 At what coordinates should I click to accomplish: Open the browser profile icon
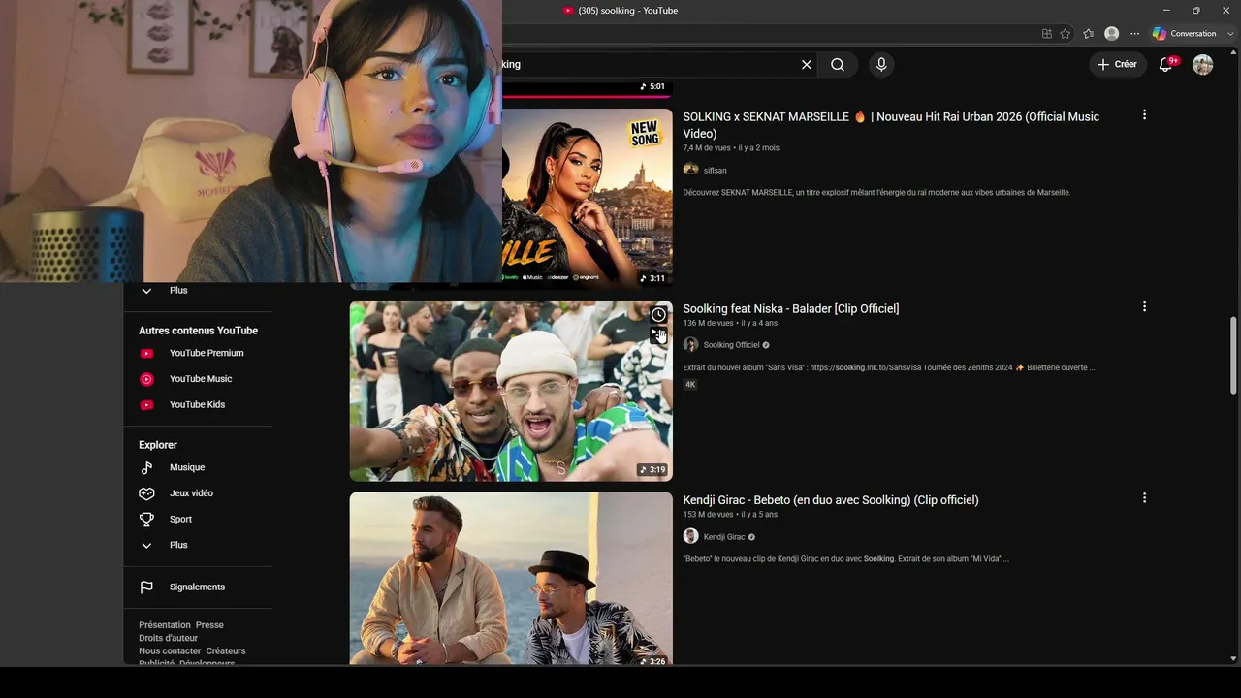[x=1112, y=34]
